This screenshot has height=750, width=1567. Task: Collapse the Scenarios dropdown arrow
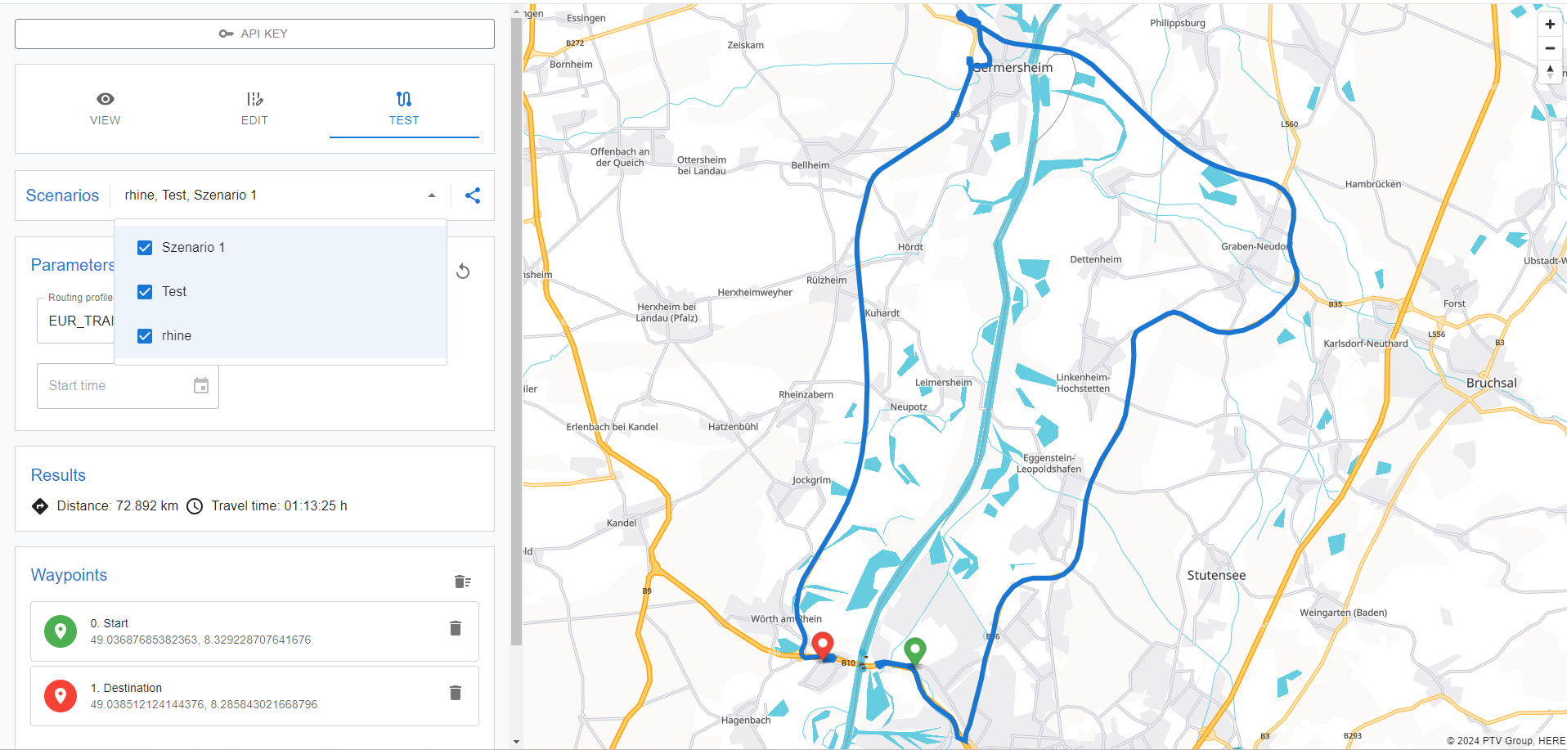click(x=432, y=195)
